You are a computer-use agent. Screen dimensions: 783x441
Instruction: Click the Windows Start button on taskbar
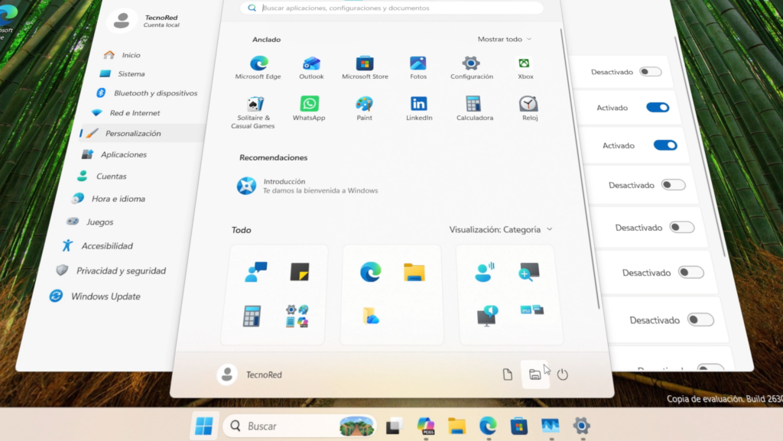coord(203,426)
